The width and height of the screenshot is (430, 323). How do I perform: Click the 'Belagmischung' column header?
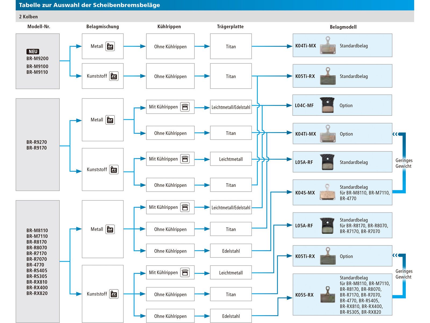coord(102,27)
